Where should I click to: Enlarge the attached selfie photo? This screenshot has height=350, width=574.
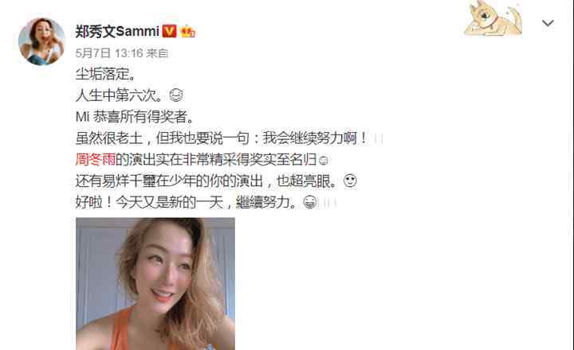tap(155, 284)
